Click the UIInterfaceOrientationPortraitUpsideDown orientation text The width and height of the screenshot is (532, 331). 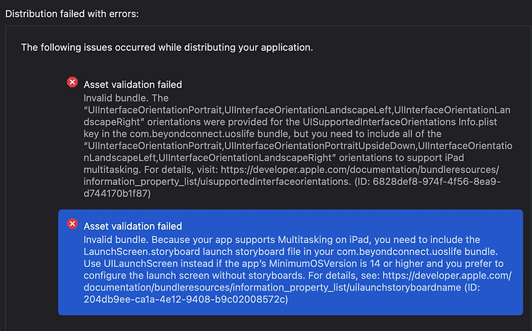320,146
